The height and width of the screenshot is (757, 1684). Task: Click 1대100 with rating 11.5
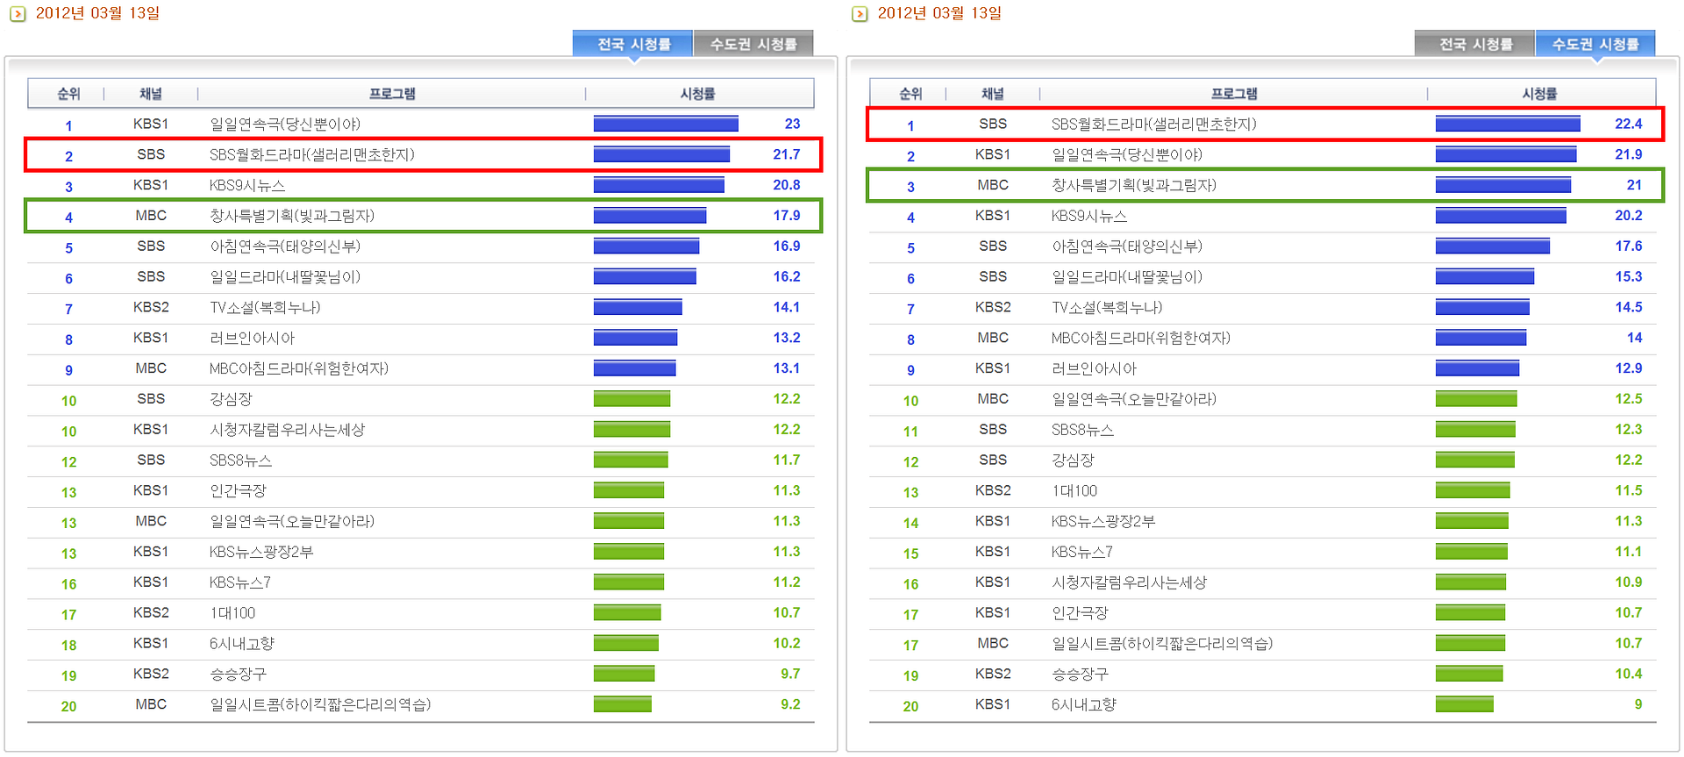coord(1074,491)
